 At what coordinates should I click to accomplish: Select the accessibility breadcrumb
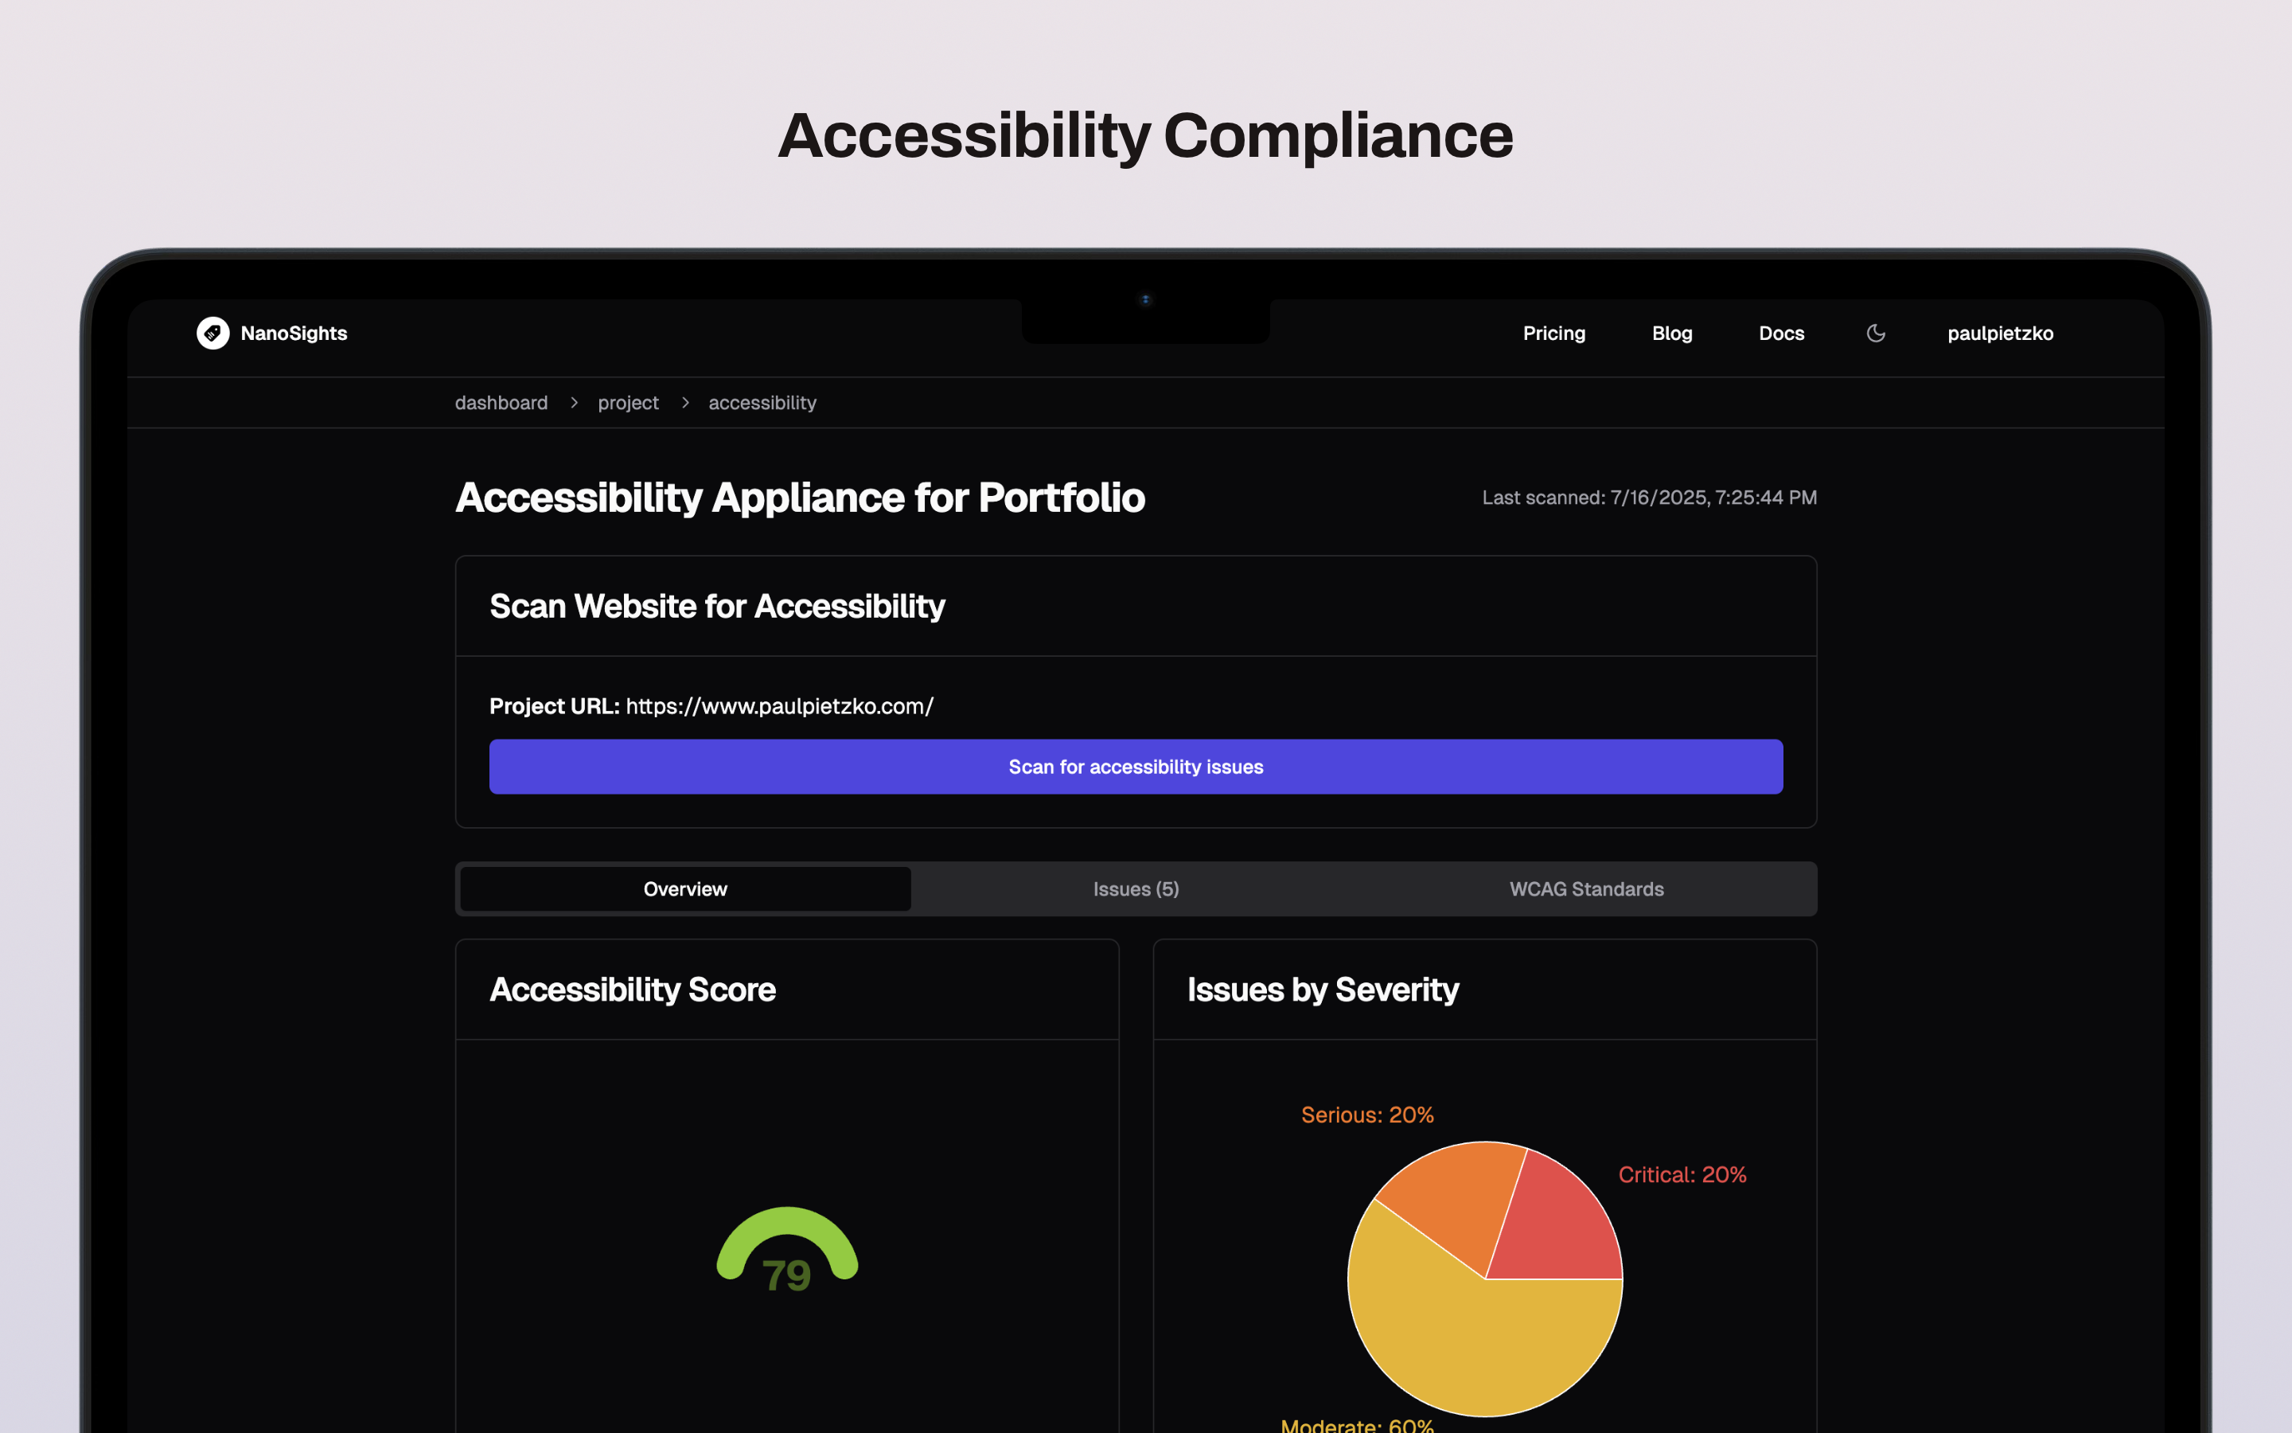click(762, 403)
